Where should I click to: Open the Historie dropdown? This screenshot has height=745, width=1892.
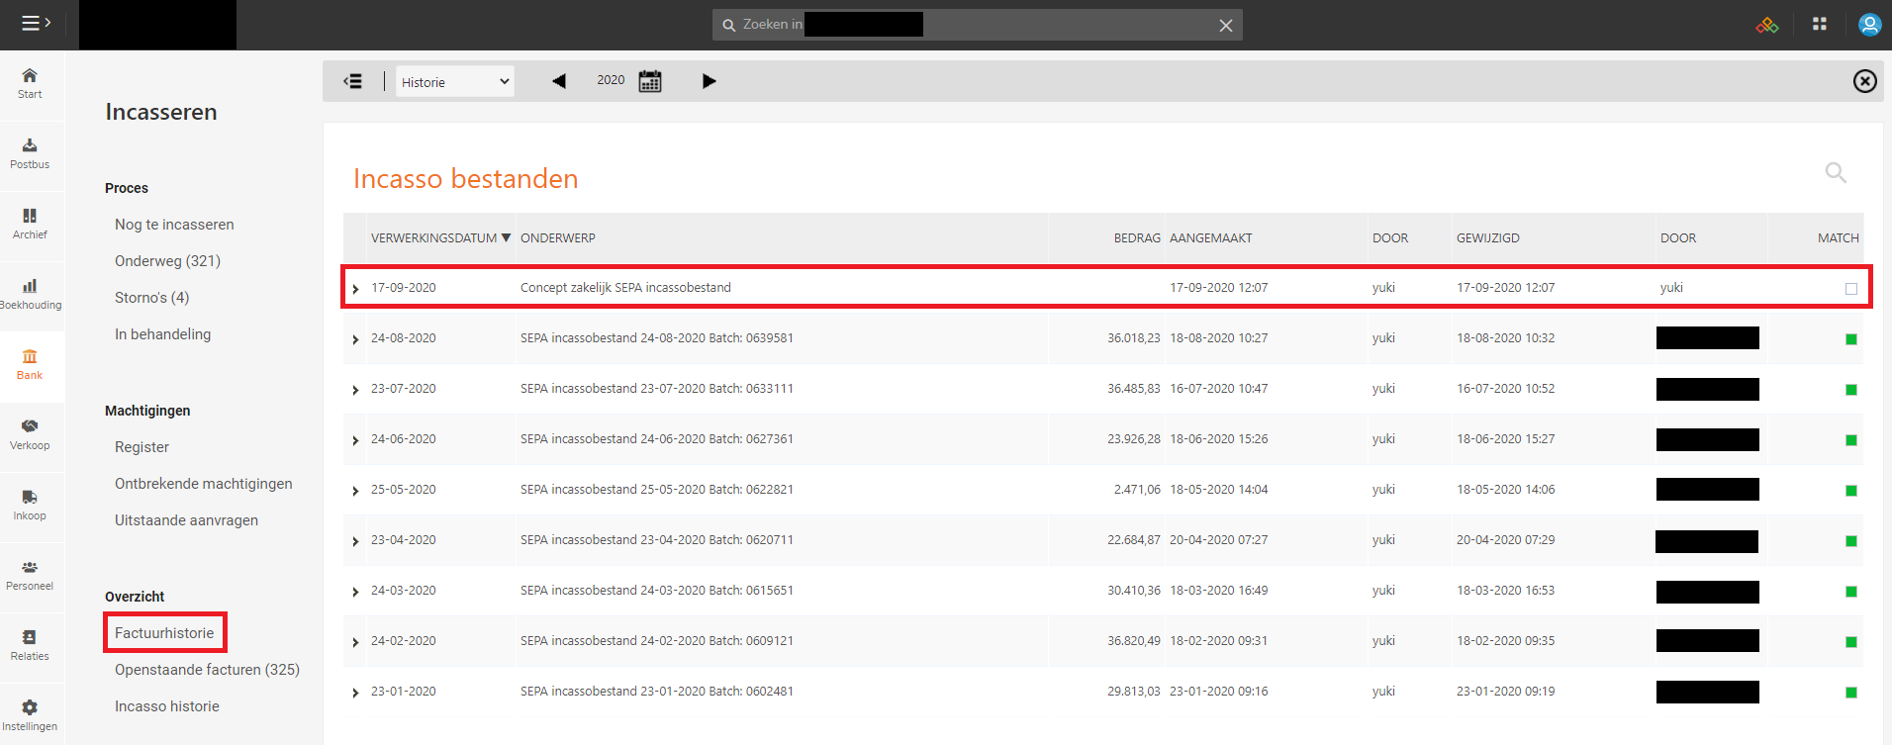coord(455,82)
